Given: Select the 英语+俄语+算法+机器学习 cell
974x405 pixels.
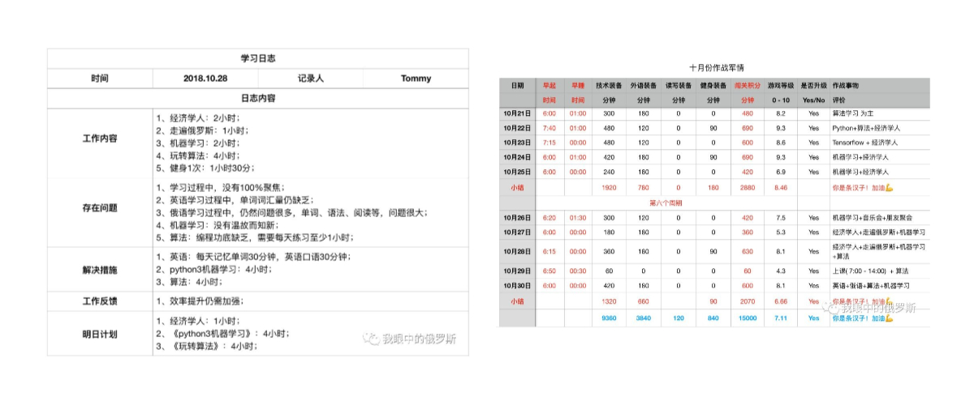Looking at the screenshot, I should tap(871, 285).
